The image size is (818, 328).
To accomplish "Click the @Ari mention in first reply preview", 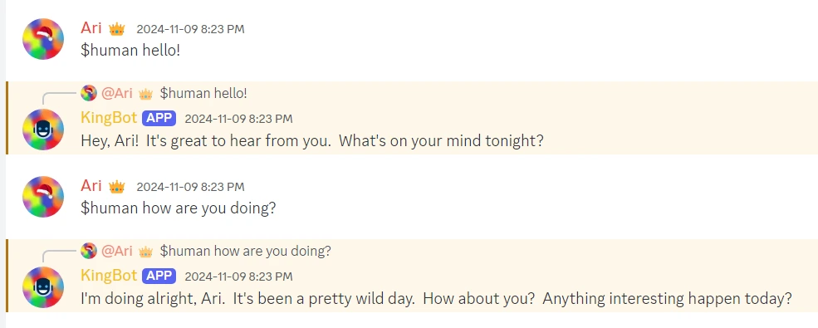I will coord(117,93).
